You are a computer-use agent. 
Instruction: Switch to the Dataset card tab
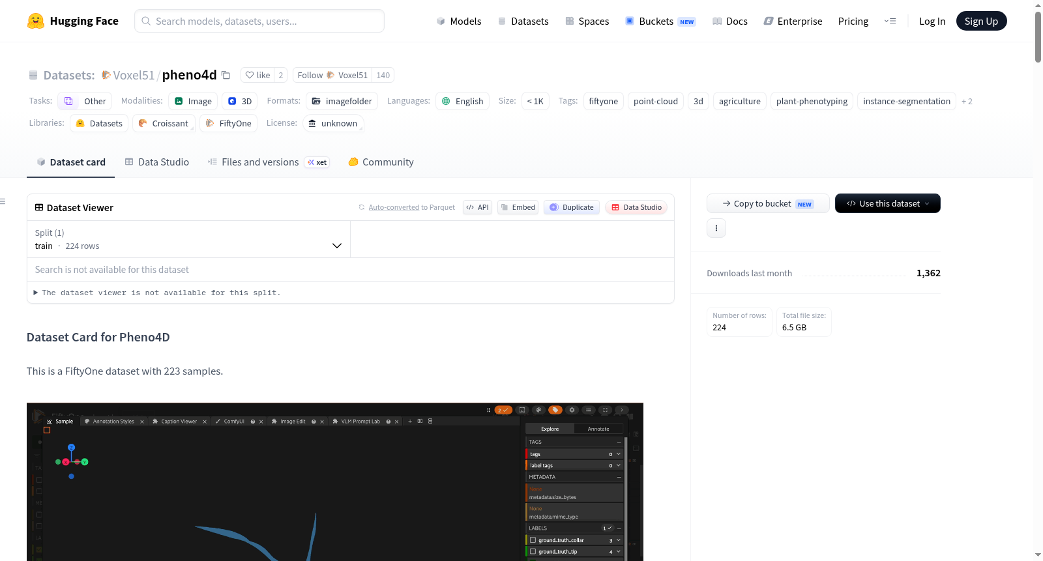[x=70, y=162]
